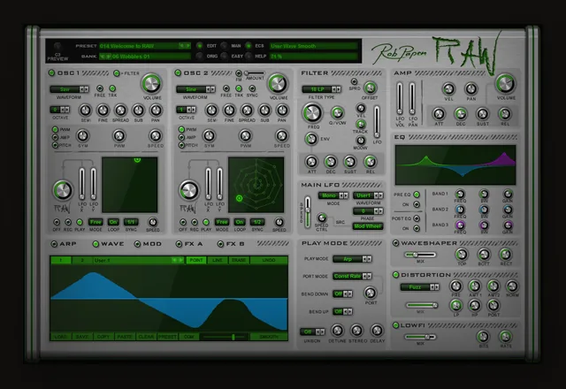The height and width of the screenshot is (389, 566).
Task: Click the CLEAR button under the waveform
Action: coord(146,337)
